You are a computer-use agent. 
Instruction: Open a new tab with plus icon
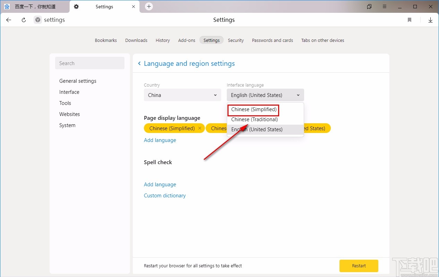[x=149, y=7]
